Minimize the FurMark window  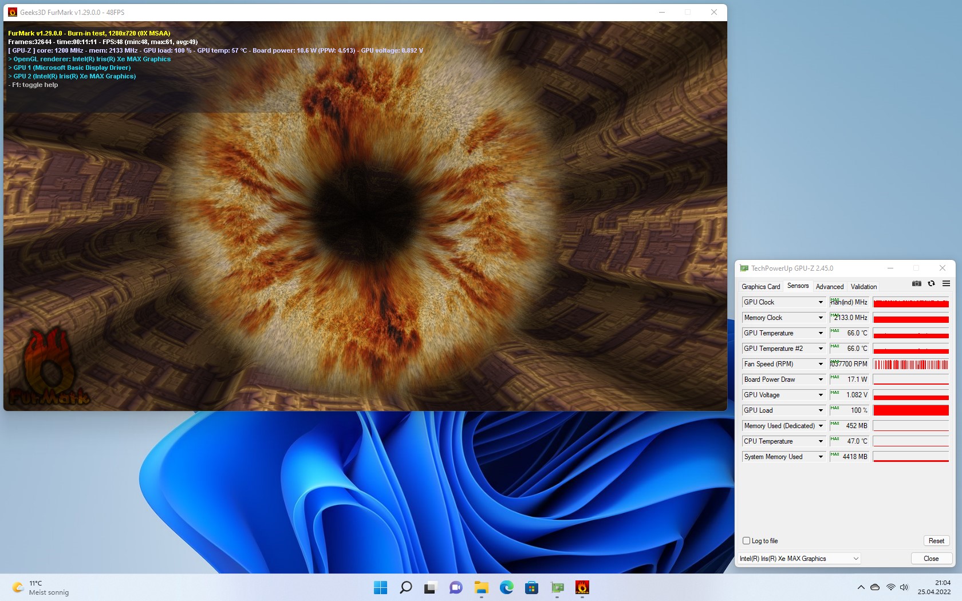(662, 12)
